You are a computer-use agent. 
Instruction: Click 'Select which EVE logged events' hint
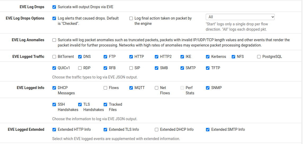[x=116, y=139]
